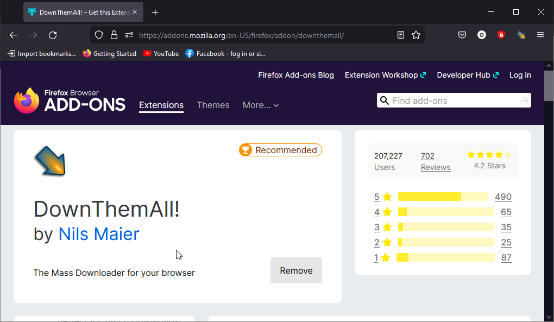Screen dimensions: 554x322
Task: Bookmark this page with the star icon
Action: coord(416,35)
